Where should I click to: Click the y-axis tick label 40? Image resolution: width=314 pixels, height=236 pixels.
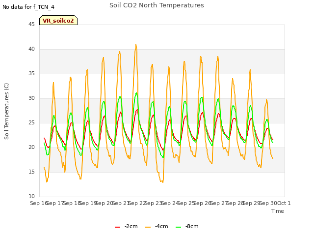(31, 49)
